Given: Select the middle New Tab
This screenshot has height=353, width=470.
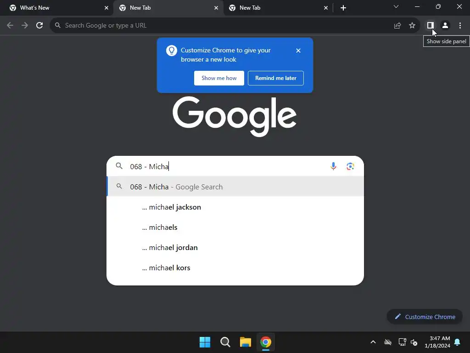Looking at the screenshot, I should 168,8.
